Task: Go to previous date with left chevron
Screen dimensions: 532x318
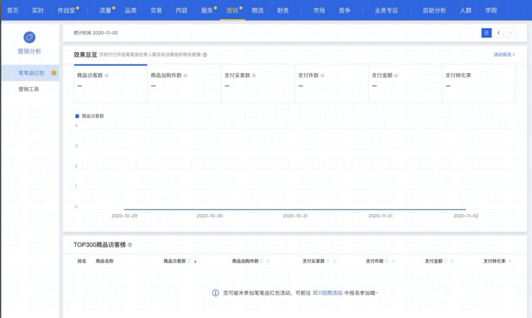Action: [x=498, y=33]
